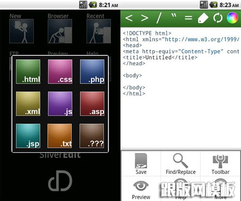Choose the .css file type tile
The width and height of the screenshot is (241, 201).
[x=60, y=72]
